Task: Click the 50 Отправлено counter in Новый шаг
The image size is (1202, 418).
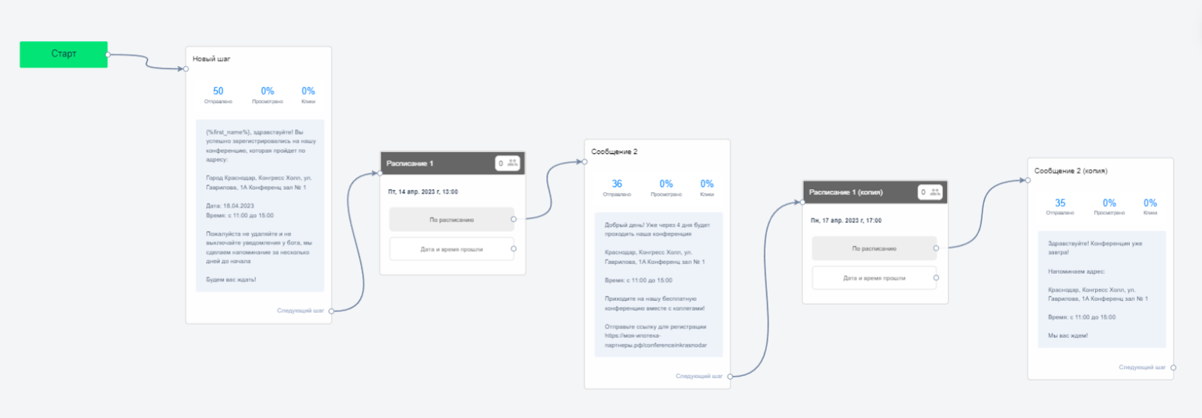Action: [x=218, y=95]
